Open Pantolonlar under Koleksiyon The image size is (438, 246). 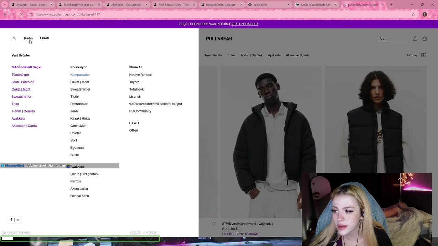pyautogui.click(x=79, y=104)
